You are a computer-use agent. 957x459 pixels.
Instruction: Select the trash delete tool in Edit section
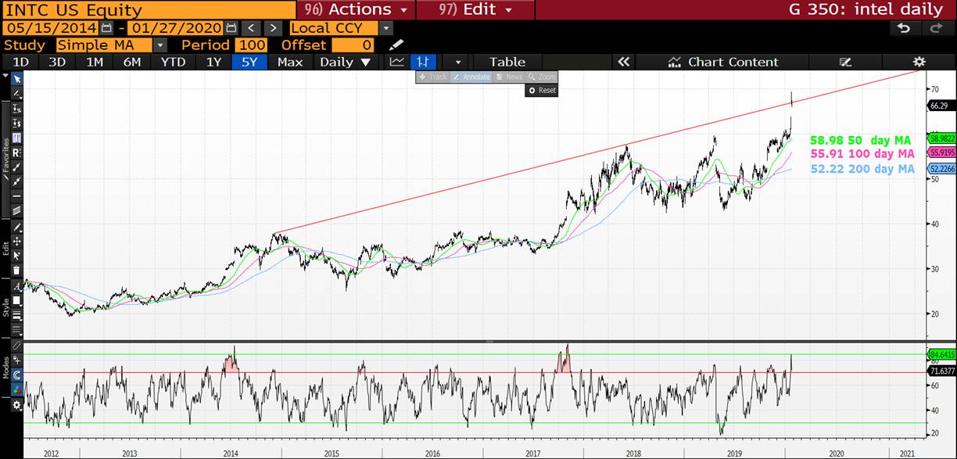click(x=16, y=270)
